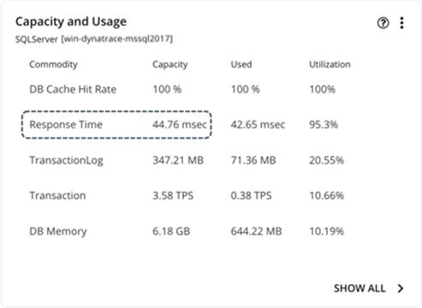The height and width of the screenshot is (308, 422).
Task: Click the Capacity and Usage title
Action: click(x=71, y=21)
